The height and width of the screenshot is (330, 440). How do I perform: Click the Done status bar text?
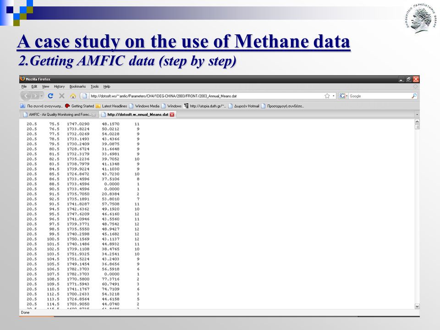(25, 312)
